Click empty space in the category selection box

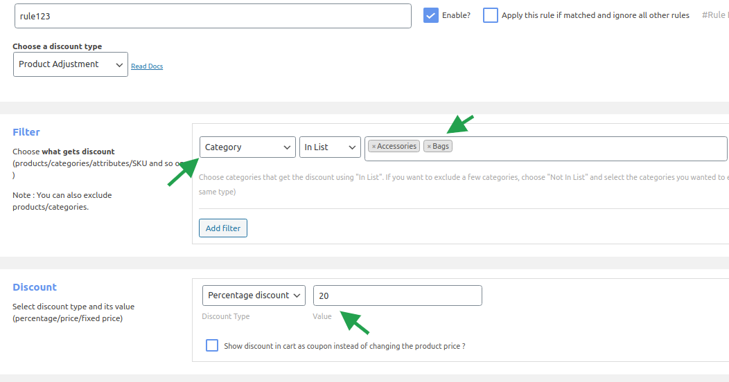tap(589, 148)
